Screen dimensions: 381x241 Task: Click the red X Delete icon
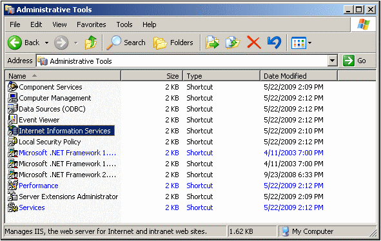[254, 43]
